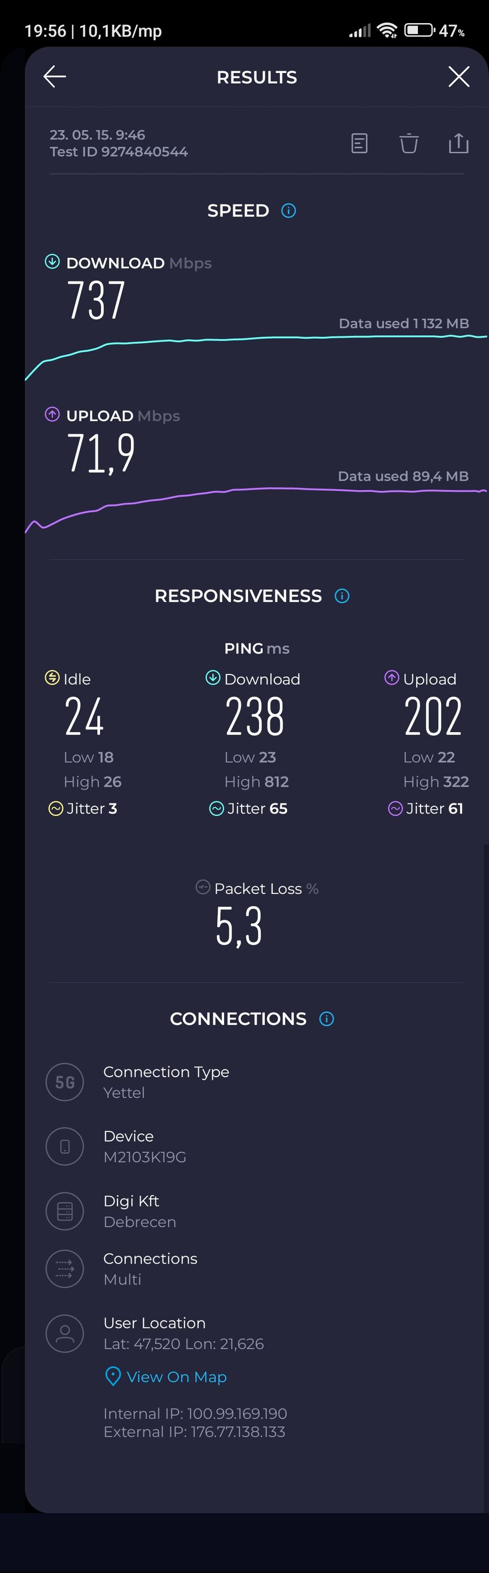Open Connections info icon
The image size is (489, 1573).
point(327,1018)
